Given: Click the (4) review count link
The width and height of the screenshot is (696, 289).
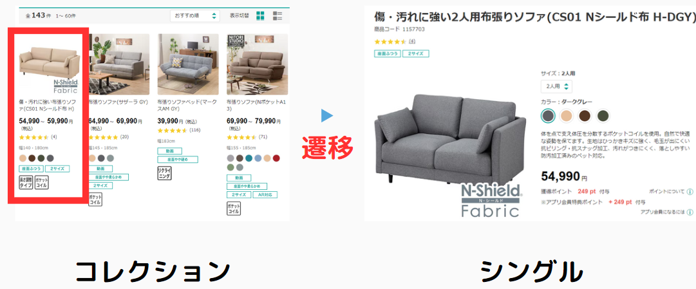Looking at the screenshot, I should pyautogui.click(x=412, y=41).
